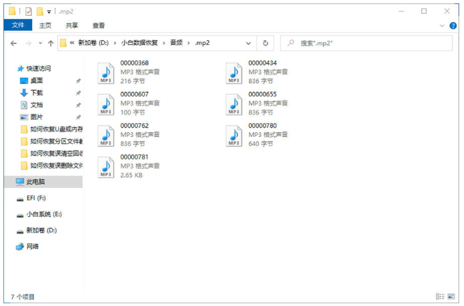Open the 文件 menu
Image resolution: width=464 pixels, height=306 pixels.
click(x=18, y=25)
